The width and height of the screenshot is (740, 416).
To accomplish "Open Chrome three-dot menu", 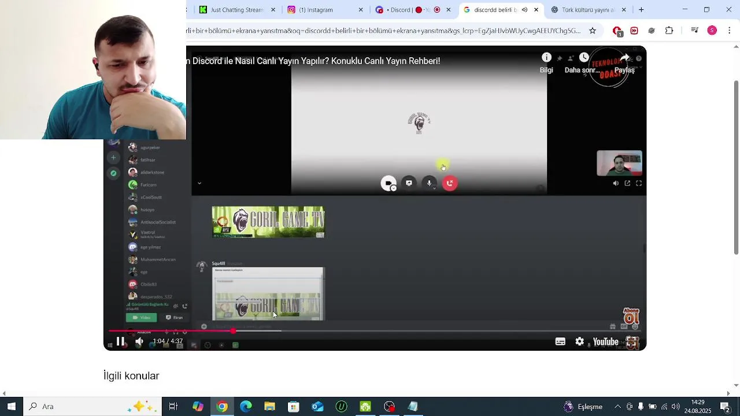I will tap(730, 31).
